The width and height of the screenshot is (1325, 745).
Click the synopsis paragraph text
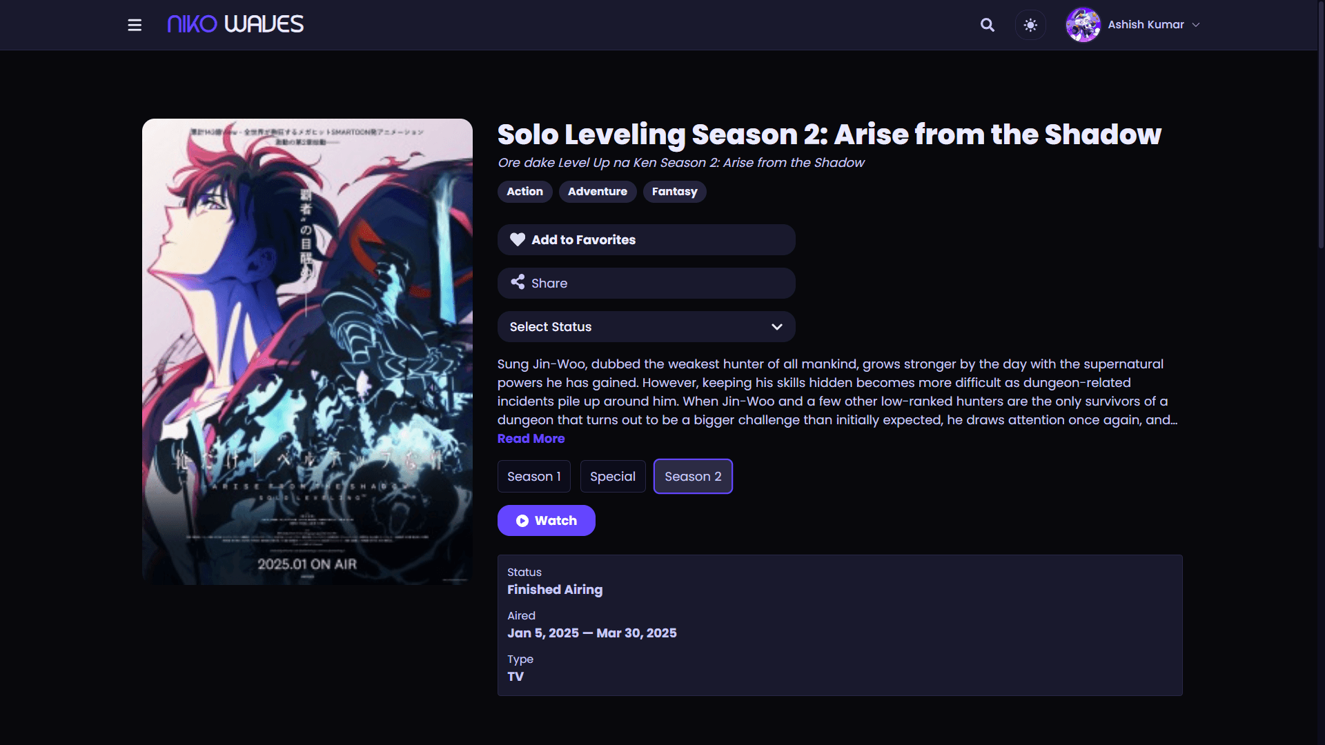pos(837,392)
